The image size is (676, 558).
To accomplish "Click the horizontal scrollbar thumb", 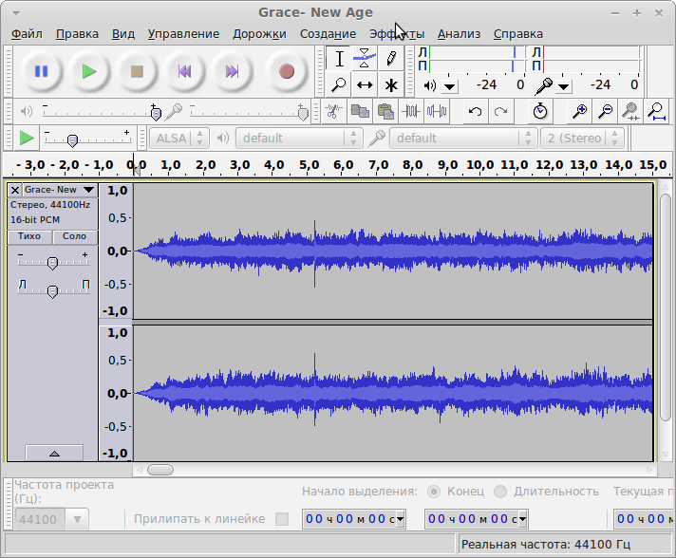I will 160,470.
